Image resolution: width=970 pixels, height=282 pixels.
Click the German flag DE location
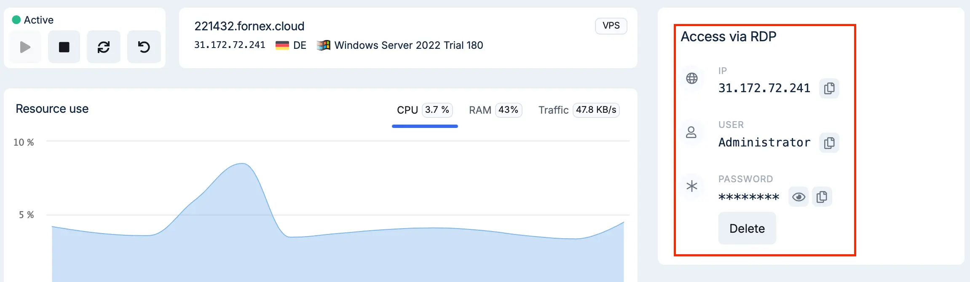pos(291,45)
